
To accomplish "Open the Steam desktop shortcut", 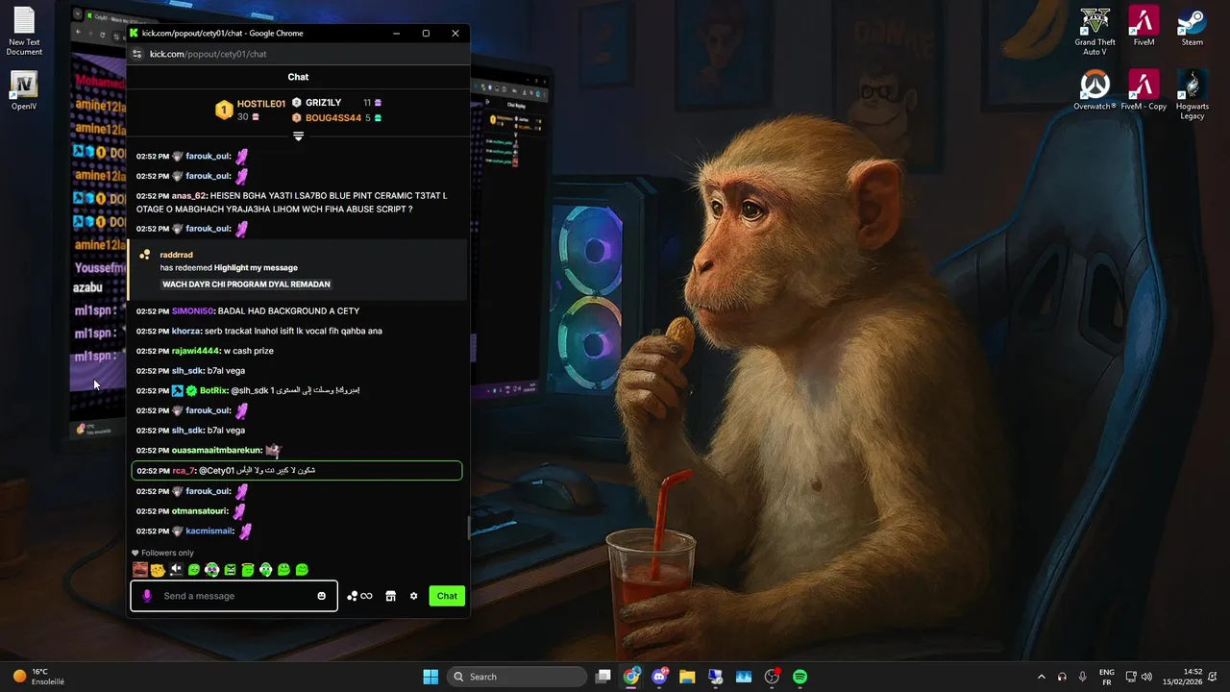I will point(1193,27).
